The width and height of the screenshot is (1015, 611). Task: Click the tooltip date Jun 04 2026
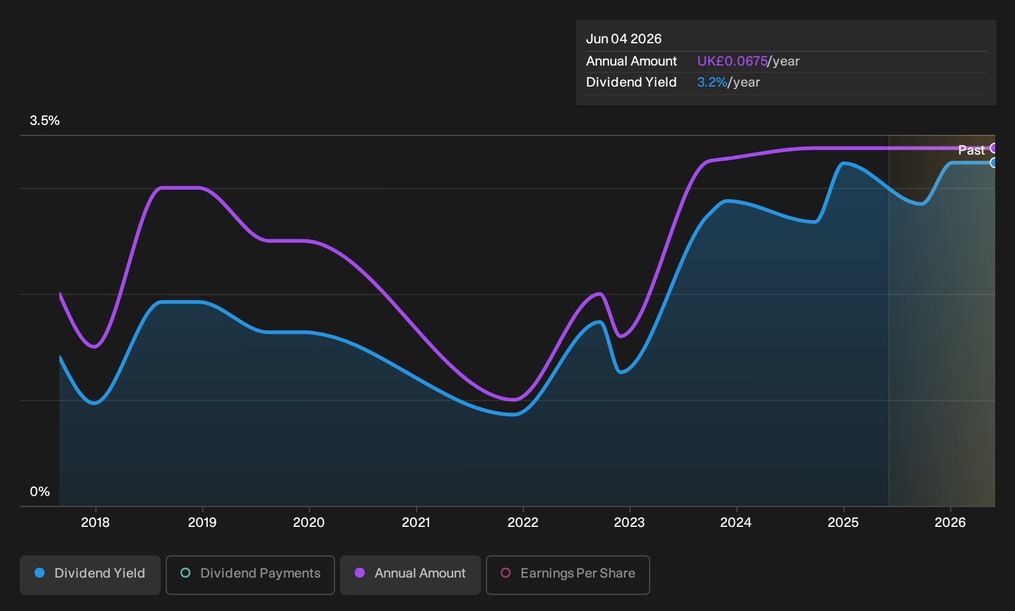624,39
